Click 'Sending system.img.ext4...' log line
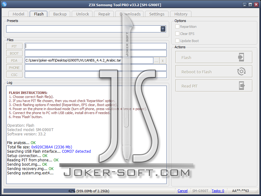 pos(30,173)
